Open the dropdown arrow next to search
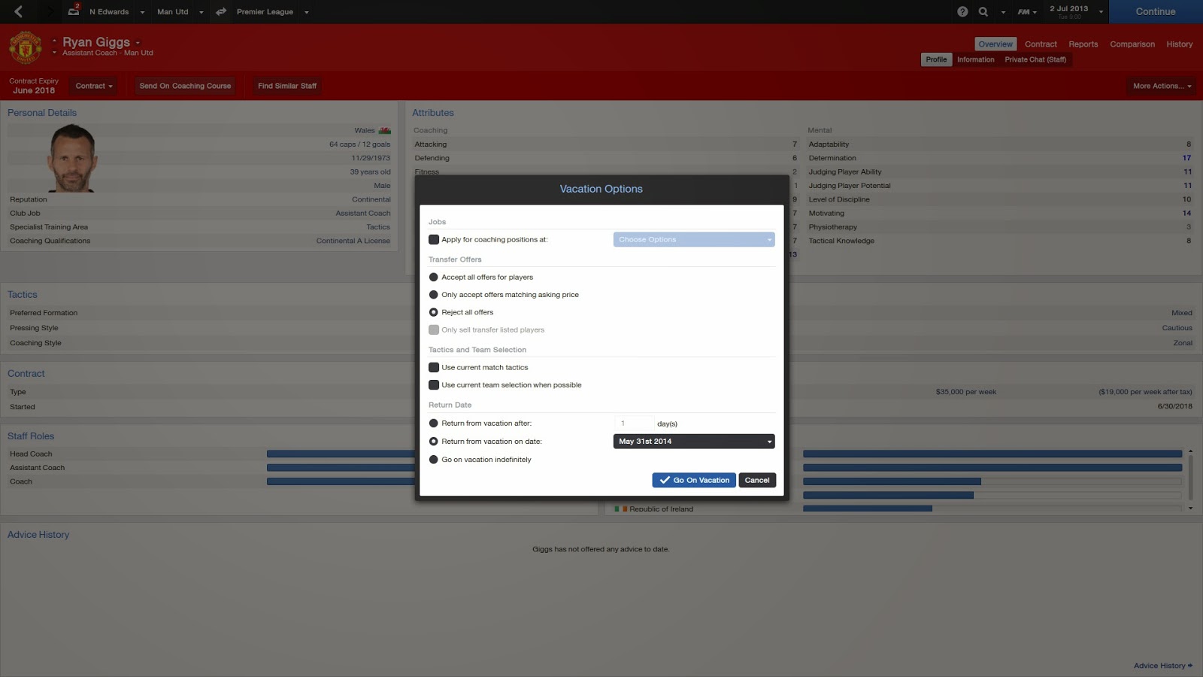The image size is (1203, 677). pyautogui.click(x=1003, y=13)
